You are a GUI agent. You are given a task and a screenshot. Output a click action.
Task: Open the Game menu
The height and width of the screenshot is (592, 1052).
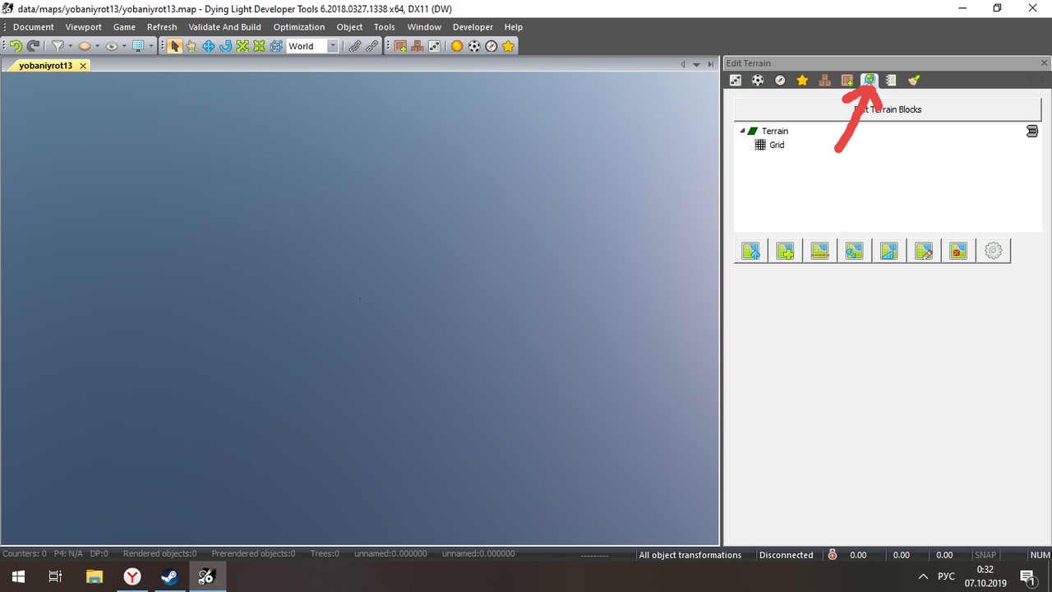coord(124,27)
